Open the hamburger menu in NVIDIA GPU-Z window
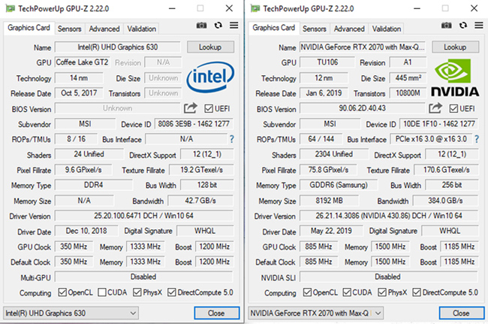This screenshot has height=324, width=488. 478,26
